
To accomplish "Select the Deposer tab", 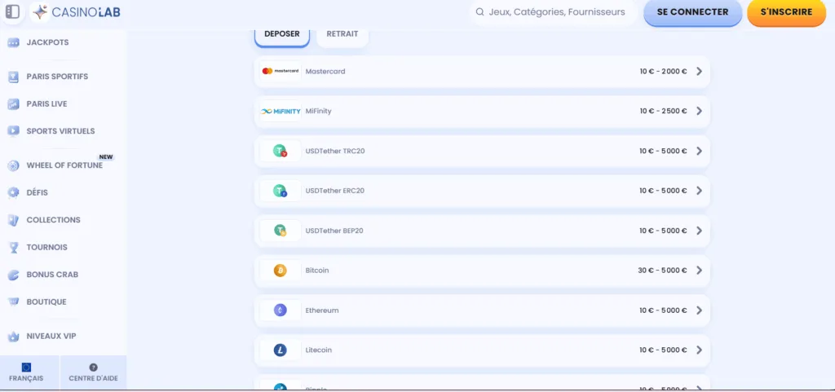I will pyautogui.click(x=282, y=34).
